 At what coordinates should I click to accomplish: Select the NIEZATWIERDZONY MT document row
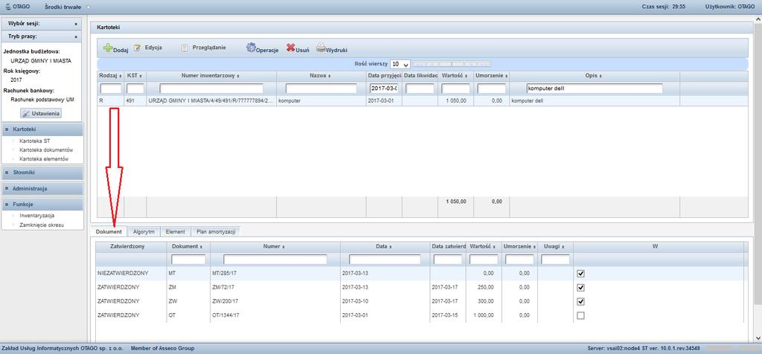(420, 274)
